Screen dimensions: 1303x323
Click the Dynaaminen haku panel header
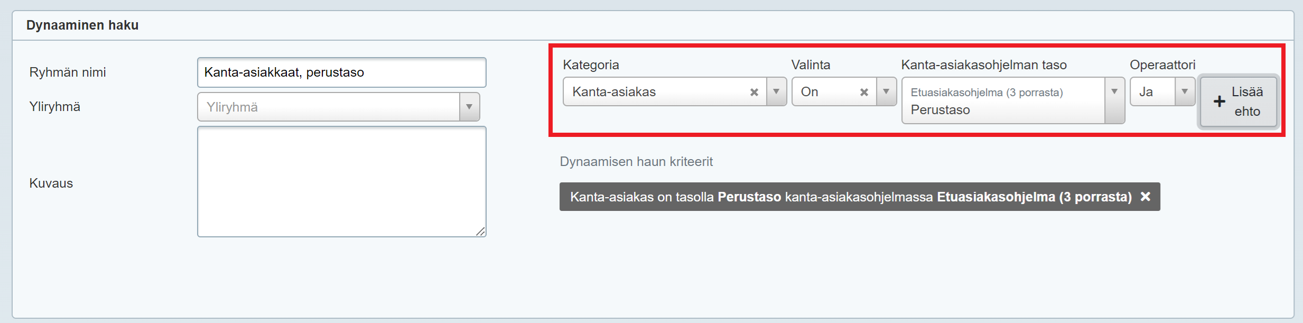pos(82,25)
